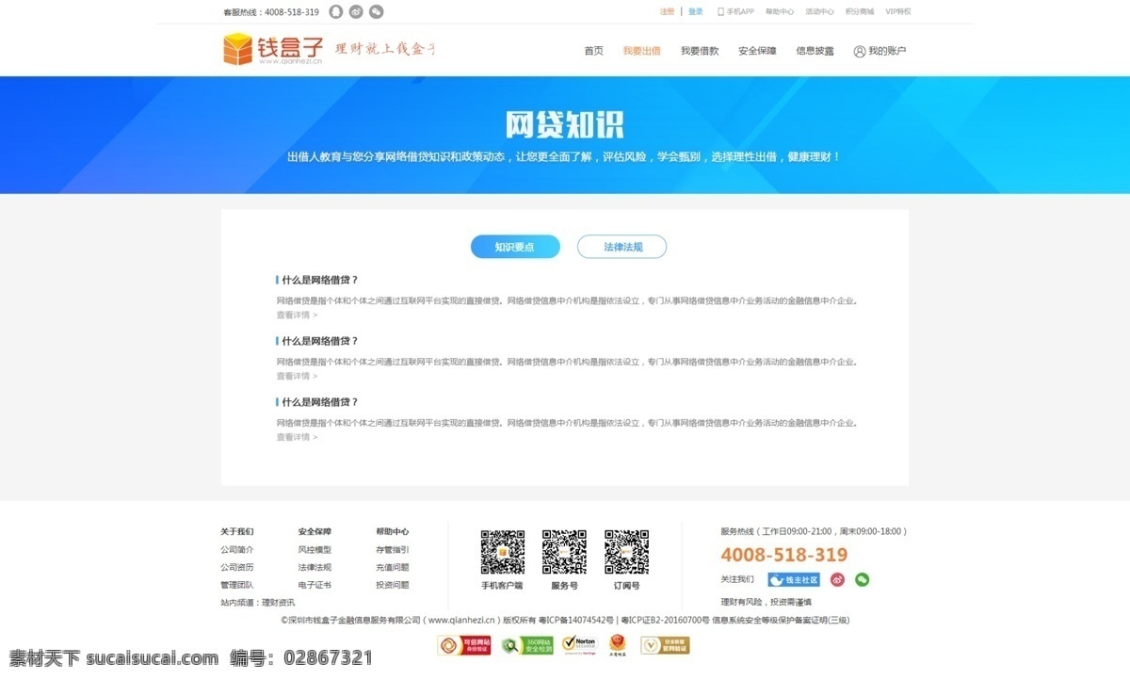
Task: Open the user avatar icon by 我的账户
Action: [859, 51]
